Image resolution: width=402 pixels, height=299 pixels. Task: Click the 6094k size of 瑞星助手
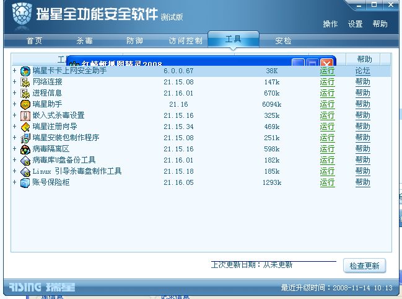pyautogui.click(x=272, y=104)
